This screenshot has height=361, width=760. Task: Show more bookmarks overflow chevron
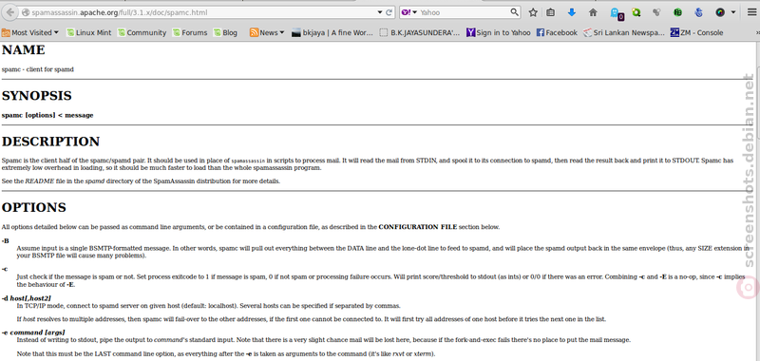(757, 33)
